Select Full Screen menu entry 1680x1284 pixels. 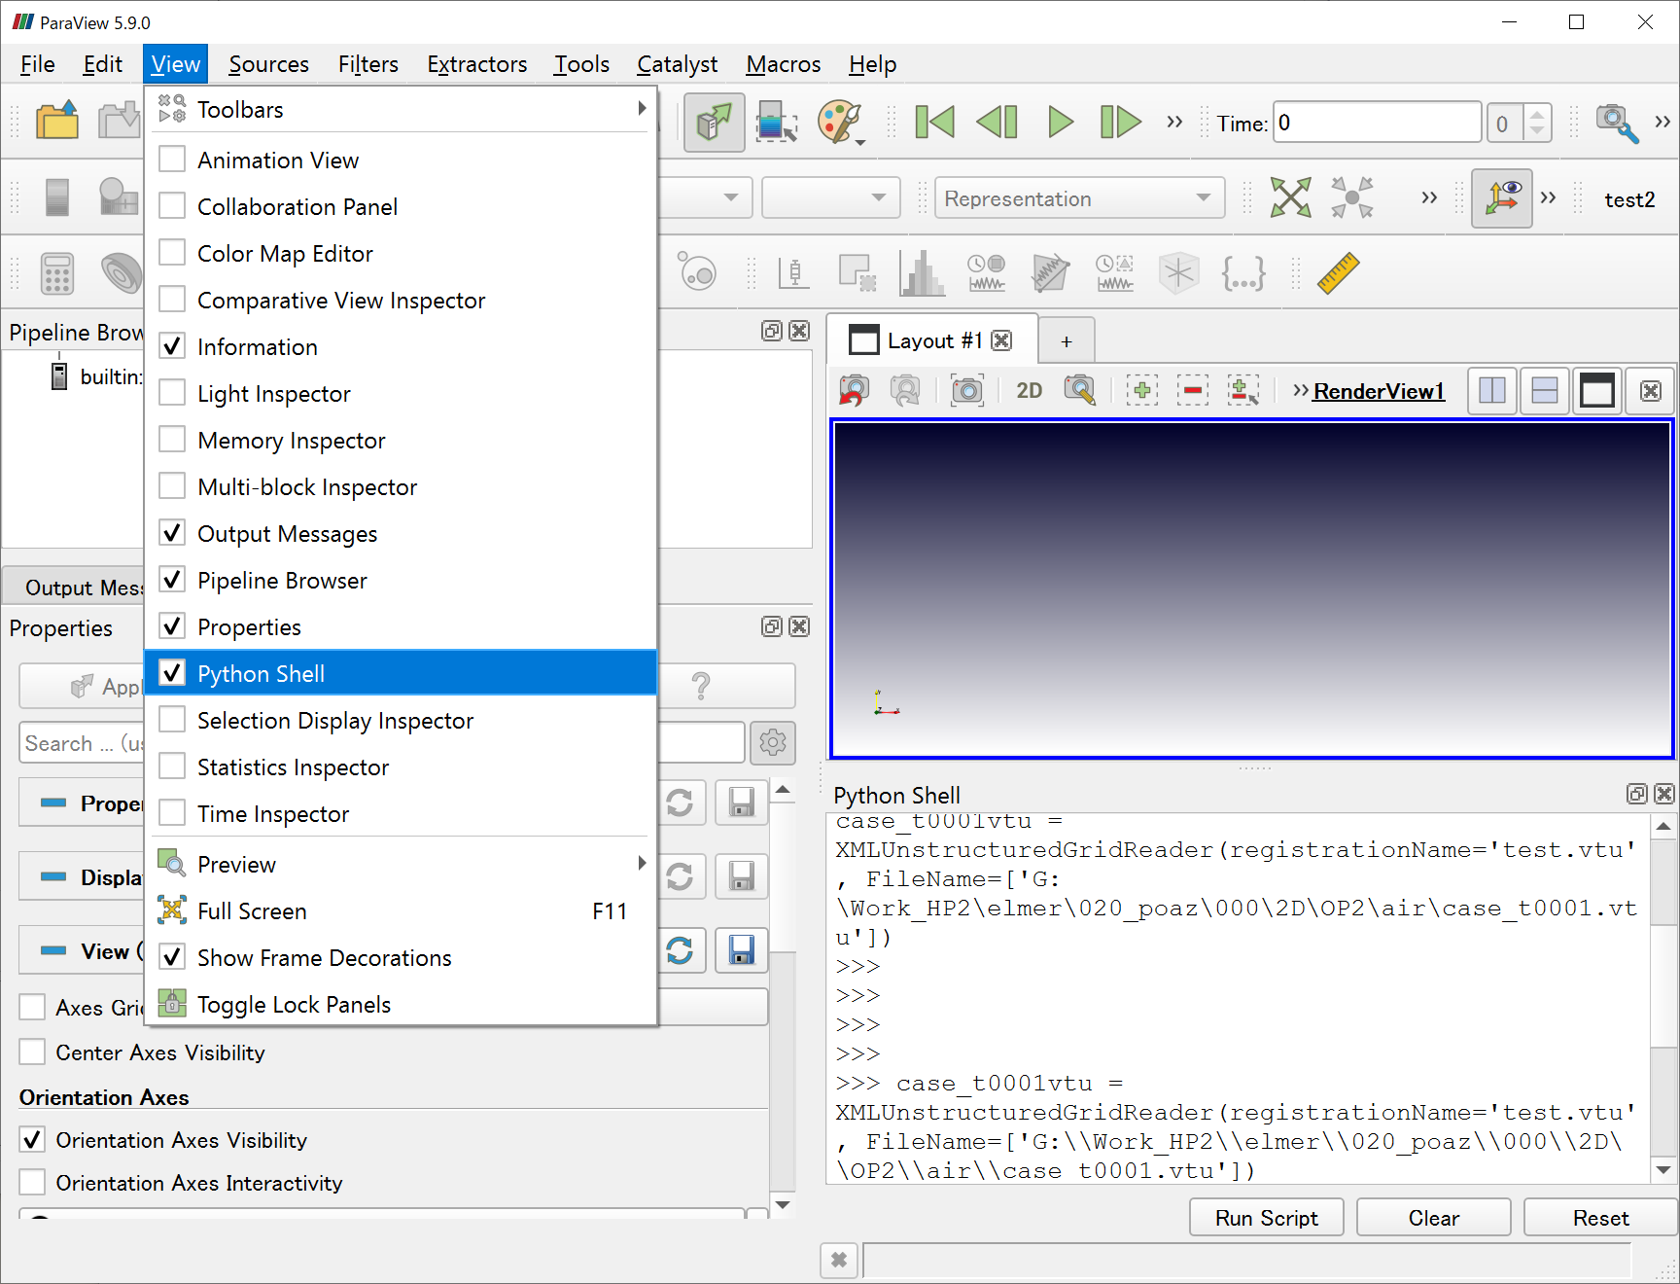pos(253,910)
